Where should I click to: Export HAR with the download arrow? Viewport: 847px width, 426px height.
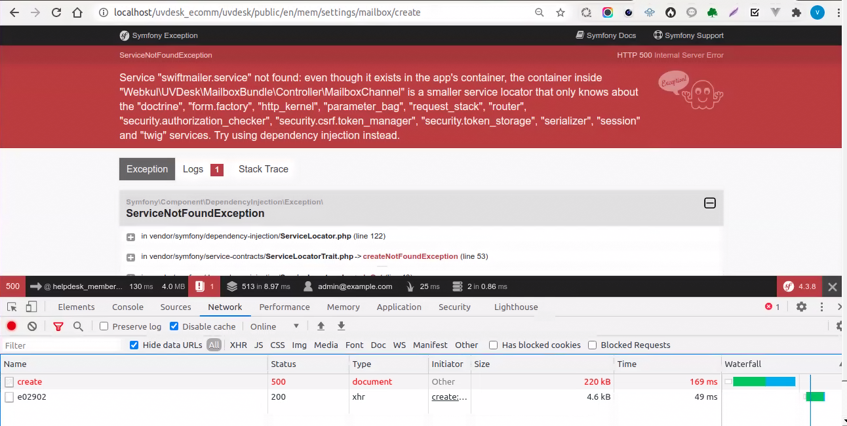[x=341, y=326]
